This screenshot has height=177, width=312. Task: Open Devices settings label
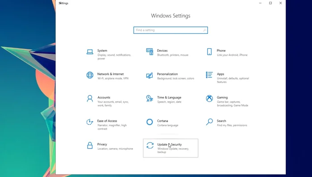coord(162,51)
